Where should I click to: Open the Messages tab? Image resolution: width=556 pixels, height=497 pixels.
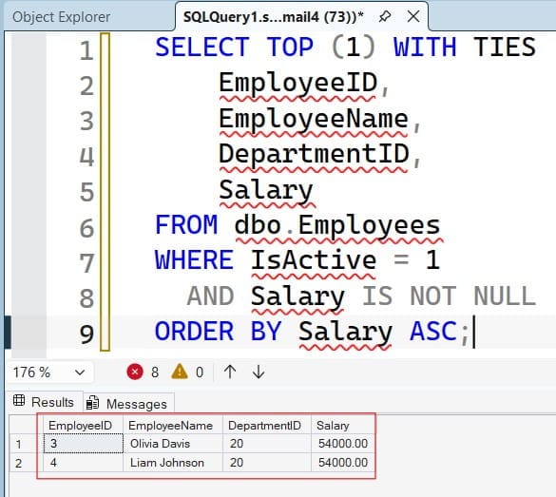tap(128, 404)
